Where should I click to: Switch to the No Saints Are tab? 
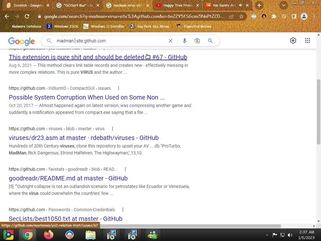(x=224, y=5)
